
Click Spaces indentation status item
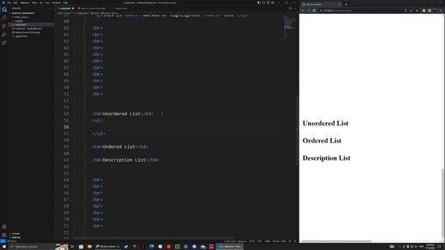tap(242, 242)
